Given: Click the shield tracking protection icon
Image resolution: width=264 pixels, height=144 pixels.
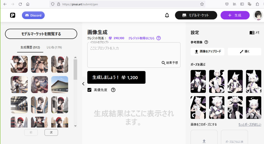Looking at the screenshot, I should (x=53, y=4).
